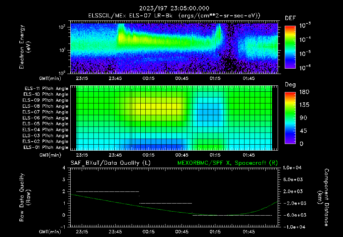
Task: Select the Deg colorbar heading
Action: coord(290,85)
